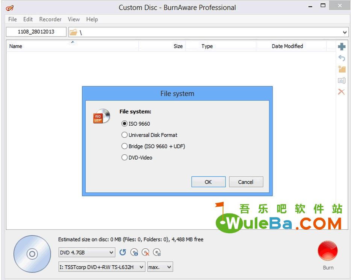Maximize the BurnAware Professional window
The width and height of the screenshot is (351, 280).
click(323, 5)
